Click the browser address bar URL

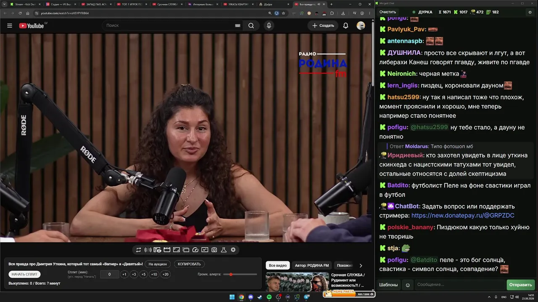[65, 13]
